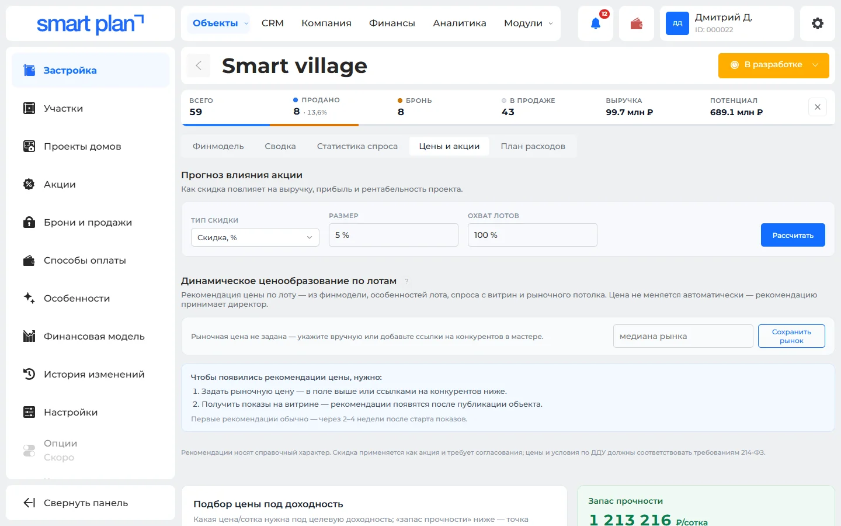Click the Брони и продажи lock icon
Viewport: 841px width, 526px height.
(29, 222)
